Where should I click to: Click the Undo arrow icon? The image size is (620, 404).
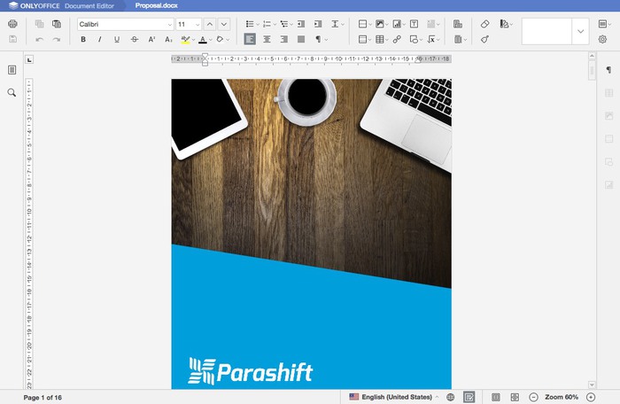pyautogui.click(x=39, y=40)
